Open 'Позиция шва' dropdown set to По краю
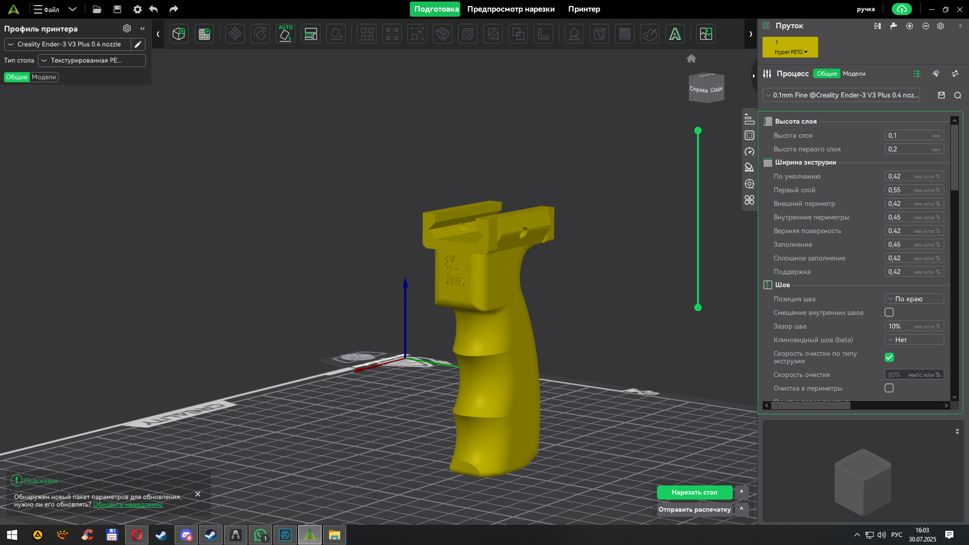Image resolution: width=969 pixels, height=545 pixels. [914, 299]
